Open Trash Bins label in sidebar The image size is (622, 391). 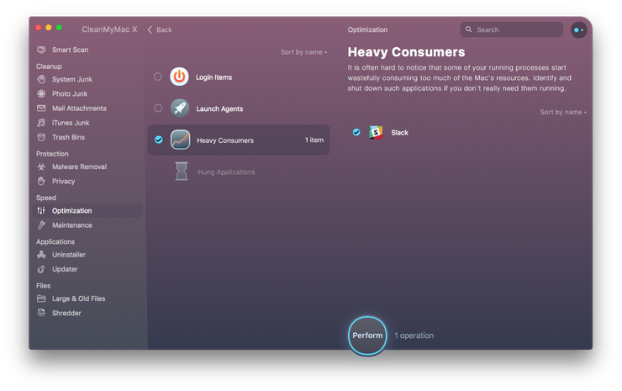[69, 137]
